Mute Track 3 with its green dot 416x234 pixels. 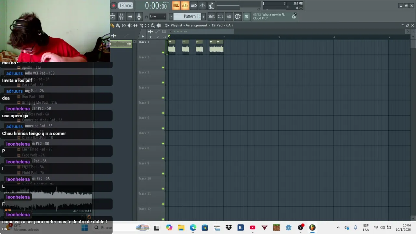163,83
